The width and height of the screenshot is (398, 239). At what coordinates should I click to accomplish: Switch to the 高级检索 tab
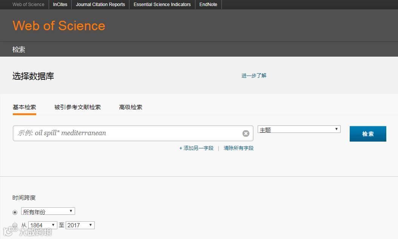click(131, 107)
